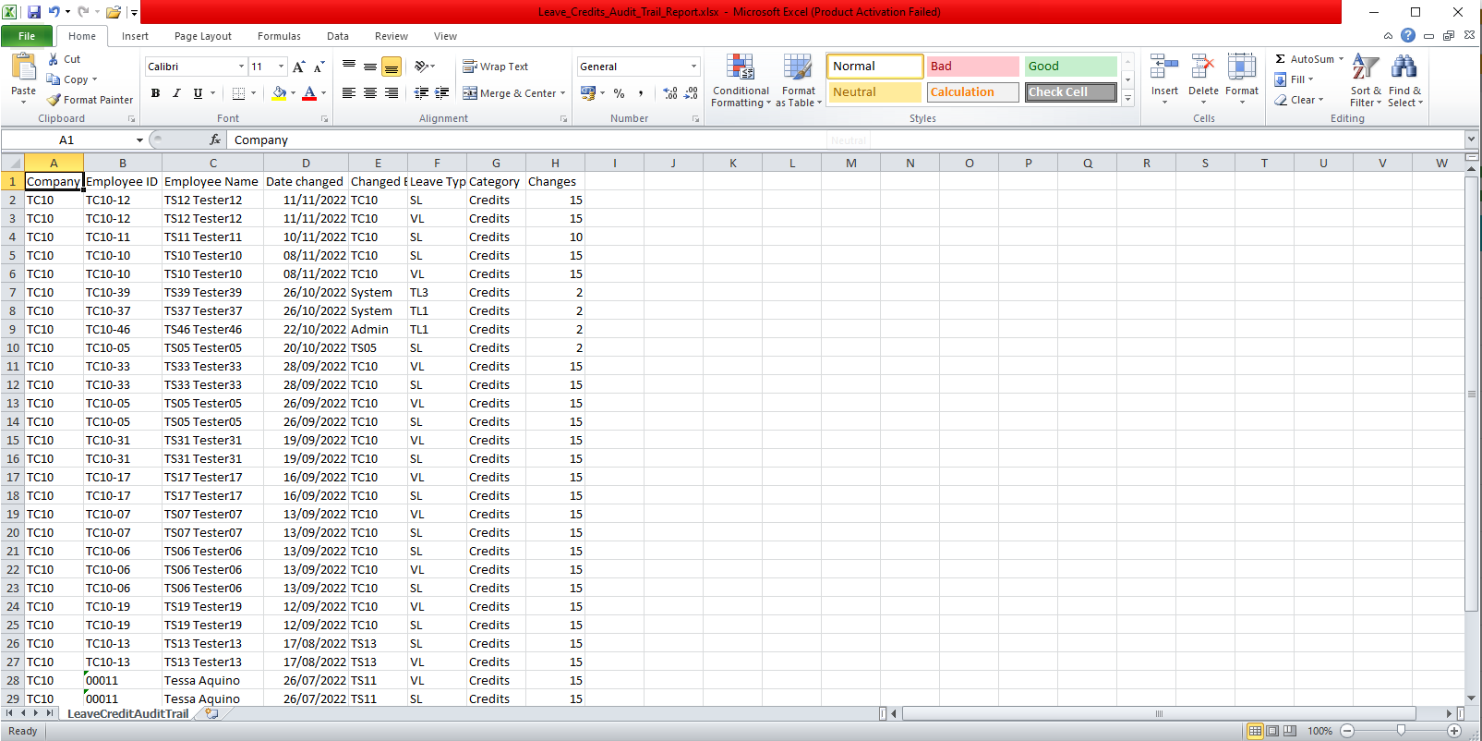Apply the Normal cell style

tap(874, 67)
